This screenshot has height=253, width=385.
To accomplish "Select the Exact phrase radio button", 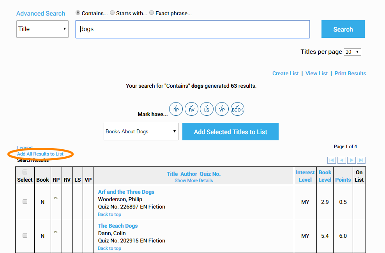I will pyautogui.click(x=152, y=12).
